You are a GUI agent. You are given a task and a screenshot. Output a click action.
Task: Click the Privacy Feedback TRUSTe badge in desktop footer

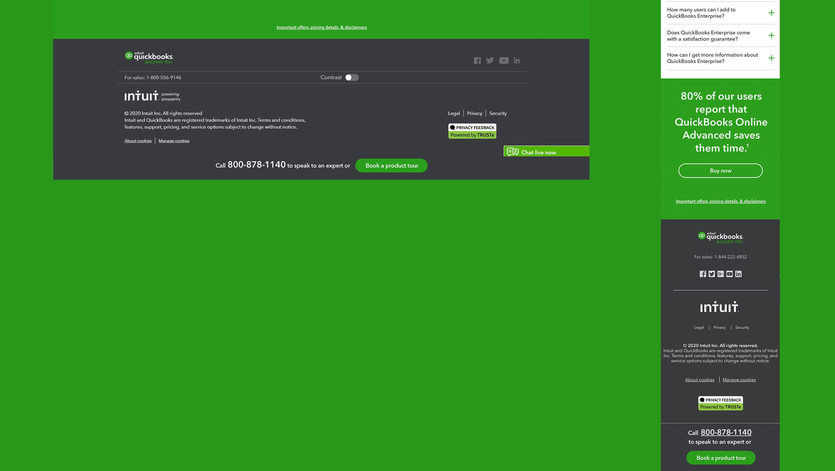472,131
